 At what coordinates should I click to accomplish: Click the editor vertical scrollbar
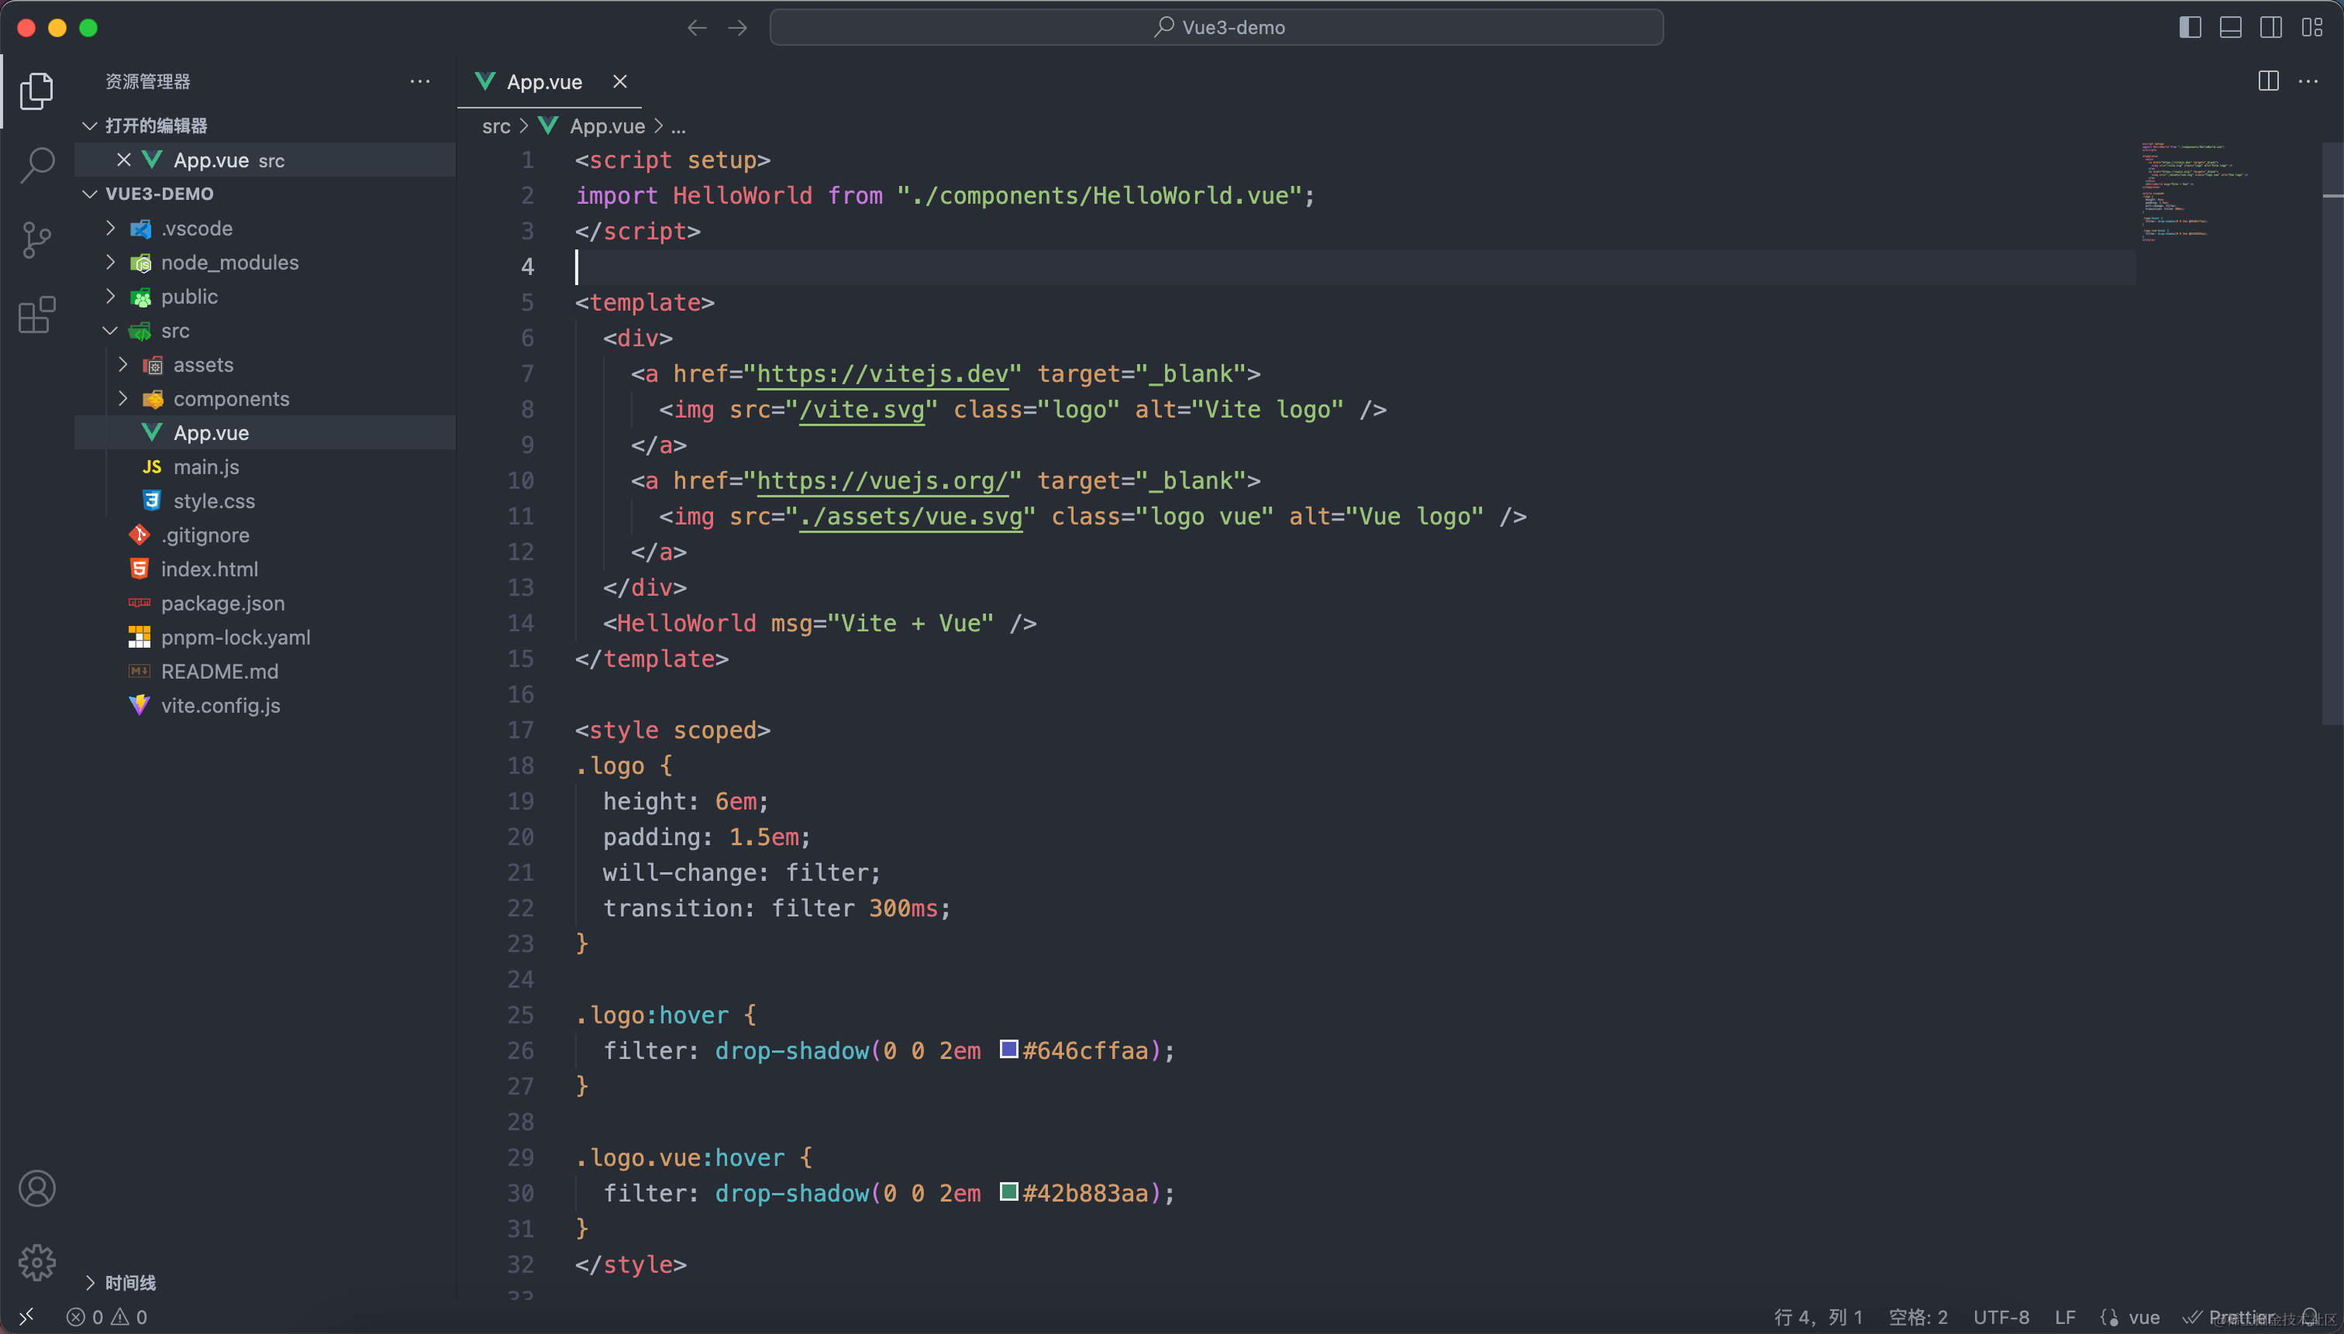click(2332, 432)
